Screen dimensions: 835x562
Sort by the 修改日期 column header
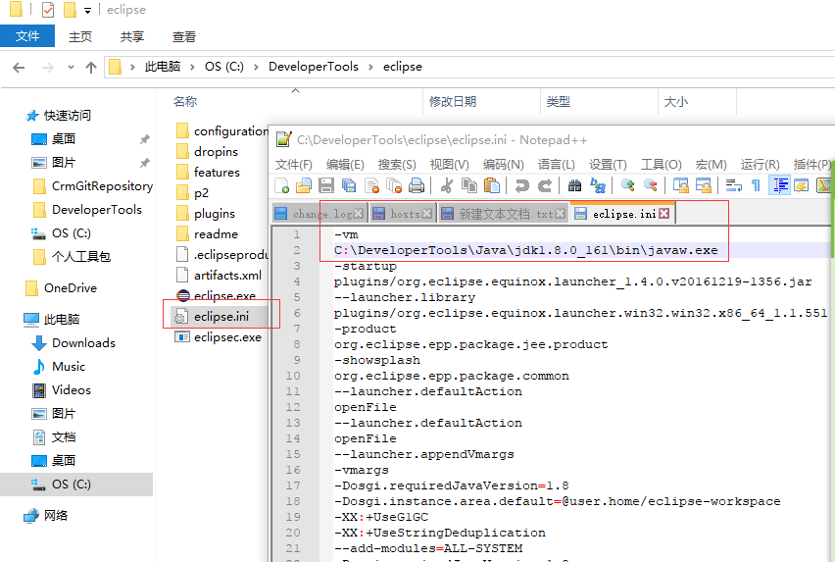pyautogui.click(x=453, y=101)
